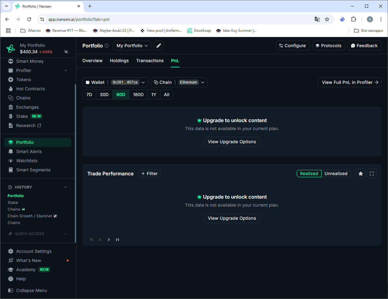Open Chain Growth / Starknet history item
Viewport: 388px width, 299px height.
[32, 216]
